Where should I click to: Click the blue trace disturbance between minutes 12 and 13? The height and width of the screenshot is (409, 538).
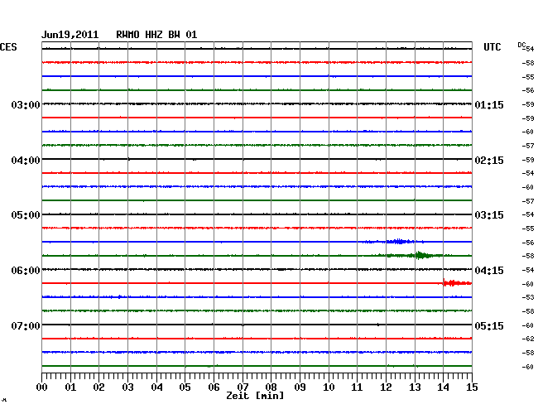tap(399, 242)
